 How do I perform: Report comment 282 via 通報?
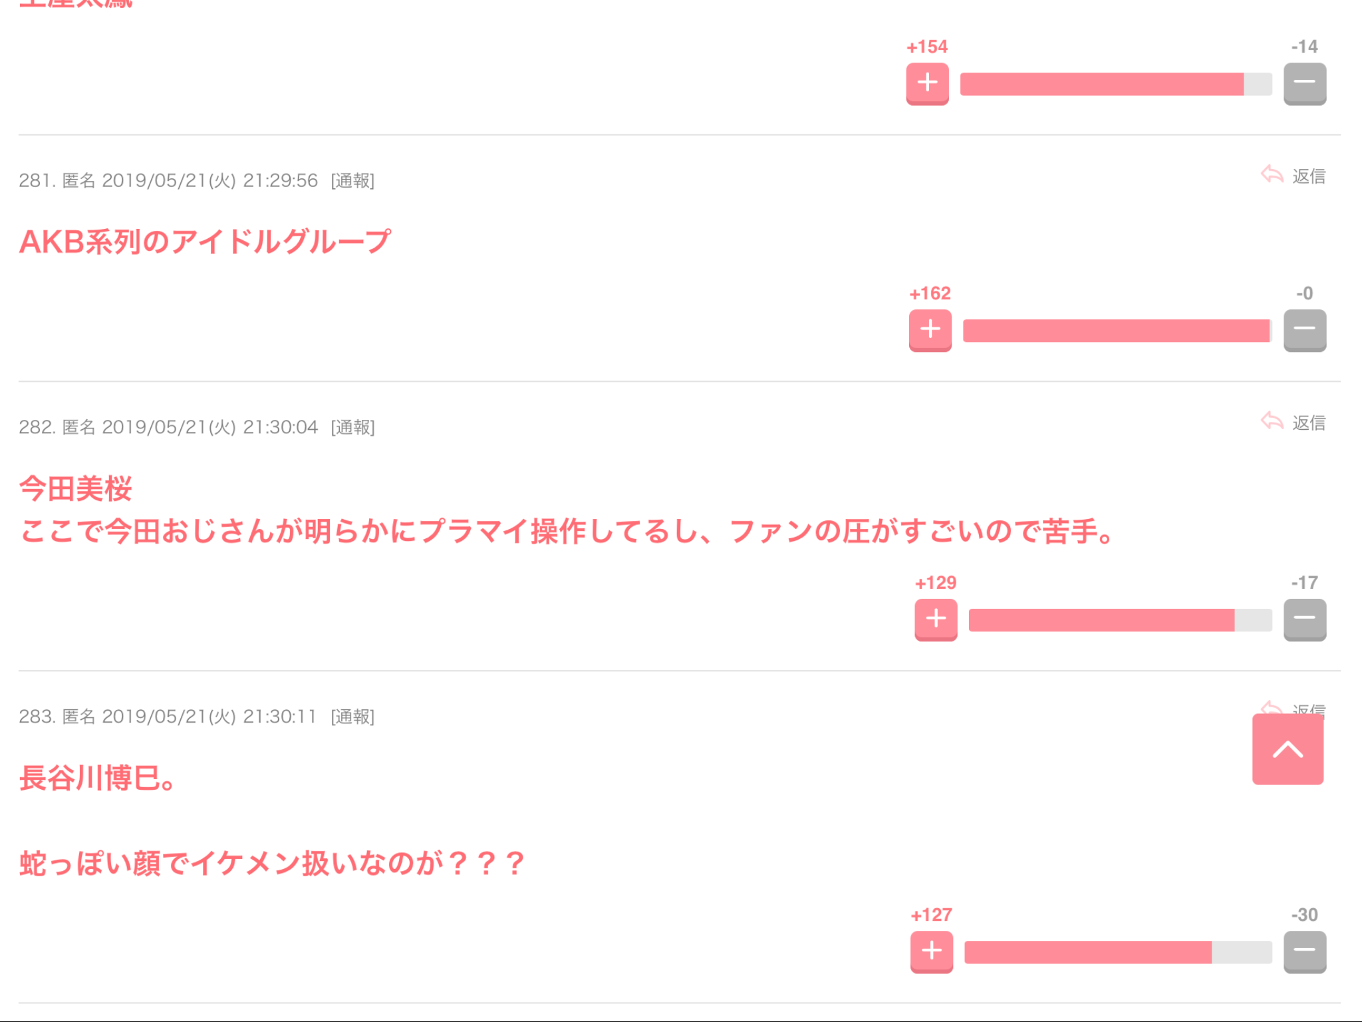[352, 427]
